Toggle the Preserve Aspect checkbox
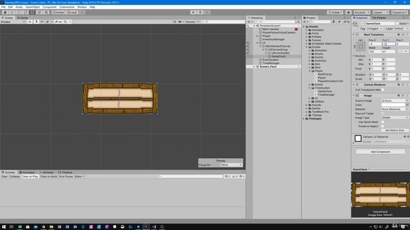The height and width of the screenshot is (230, 410). coord(382,126)
